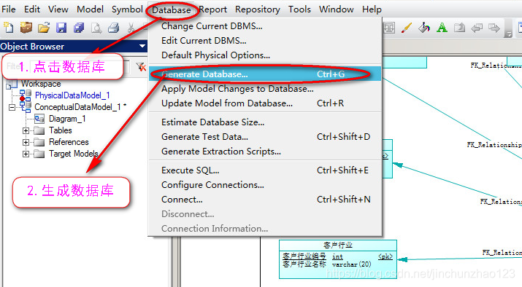Click the left-arrow previous window icon
This screenshot has height=287, width=522.
click(477, 28)
